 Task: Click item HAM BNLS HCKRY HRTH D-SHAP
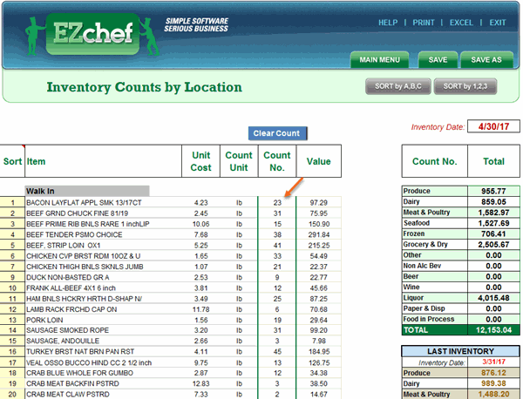tap(84, 299)
